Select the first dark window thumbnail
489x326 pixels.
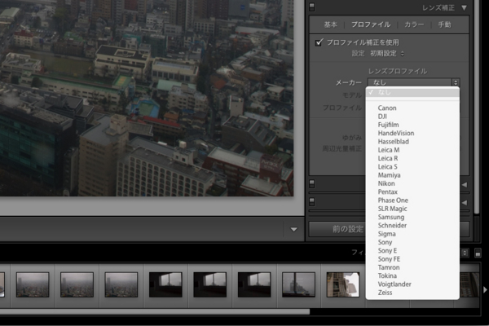165,284
